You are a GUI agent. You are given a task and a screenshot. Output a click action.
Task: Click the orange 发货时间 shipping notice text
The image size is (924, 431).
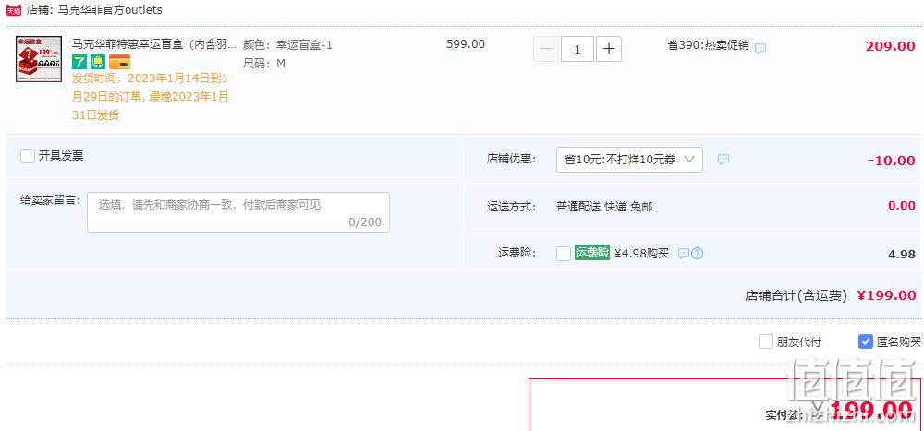pyautogui.click(x=151, y=97)
